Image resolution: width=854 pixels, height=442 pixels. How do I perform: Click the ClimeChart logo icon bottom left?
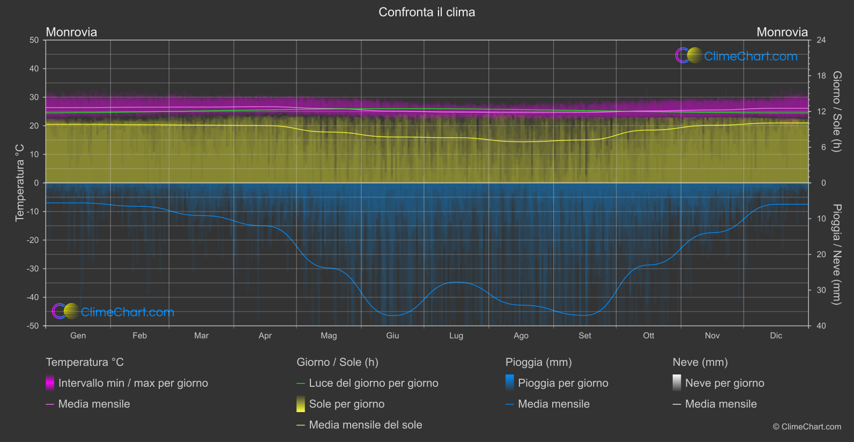[x=65, y=311]
